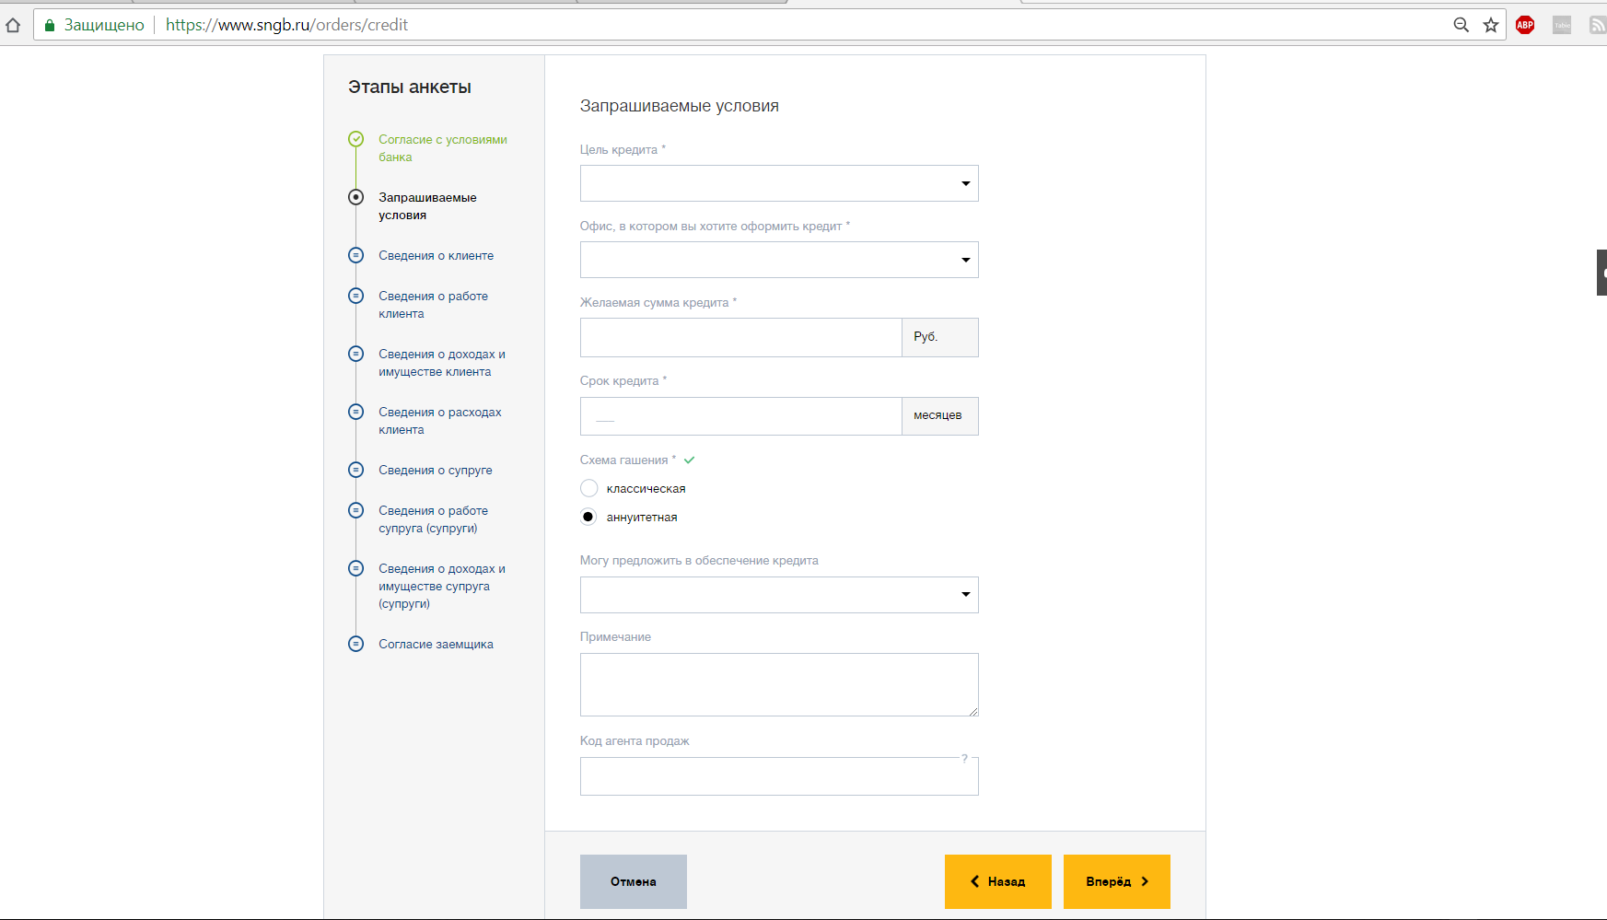This screenshot has width=1607, height=920.
Task: Expand the credit office selection dropdown
Action: [778, 260]
